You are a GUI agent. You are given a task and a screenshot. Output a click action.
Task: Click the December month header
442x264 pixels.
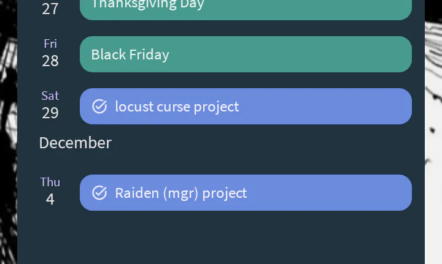tap(75, 143)
